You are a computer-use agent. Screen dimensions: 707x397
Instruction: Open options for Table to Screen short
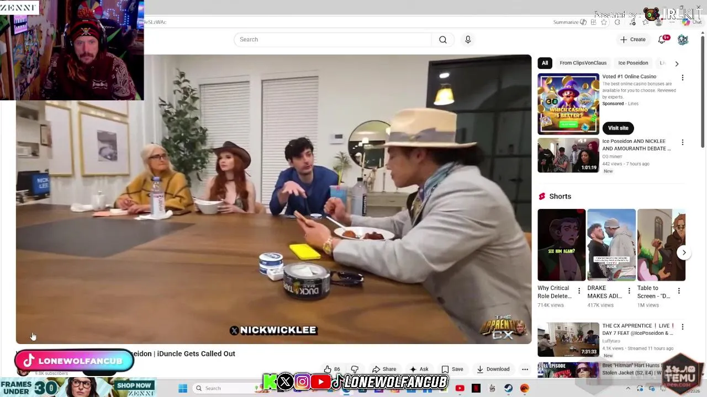pos(679,291)
